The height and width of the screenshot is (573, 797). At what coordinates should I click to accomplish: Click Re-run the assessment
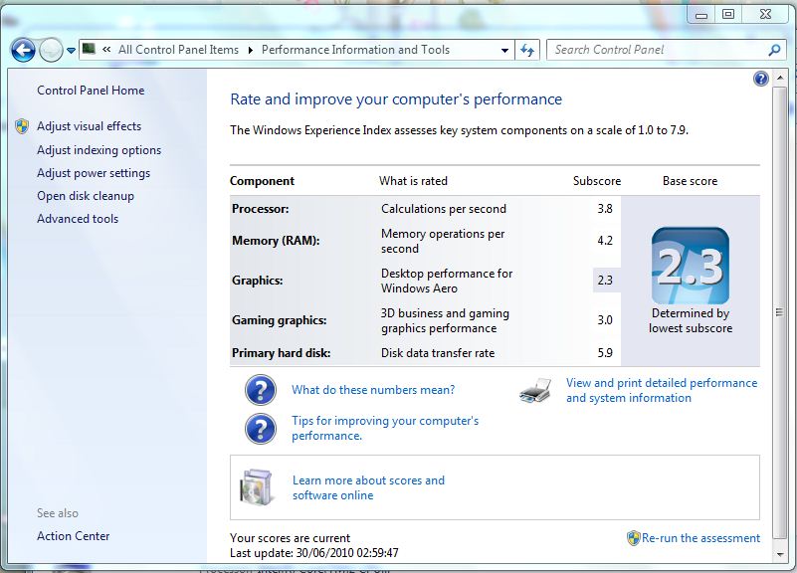700,538
